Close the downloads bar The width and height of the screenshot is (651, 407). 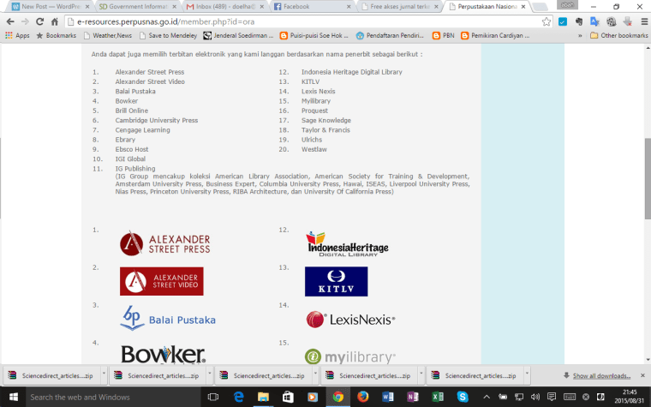coord(641,375)
